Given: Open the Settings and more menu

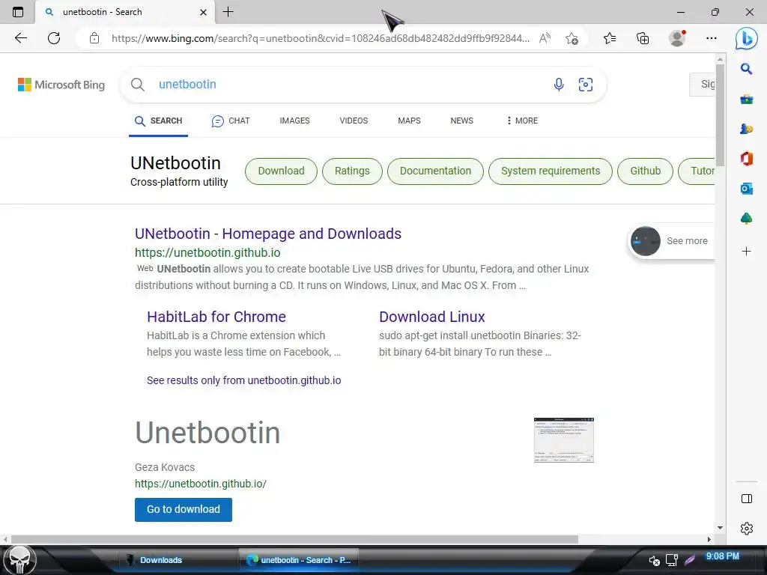Looking at the screenshot, I should [x=712, y=38].
